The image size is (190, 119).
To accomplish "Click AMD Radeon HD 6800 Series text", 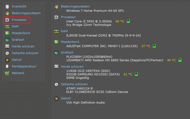I will point(115,60).
